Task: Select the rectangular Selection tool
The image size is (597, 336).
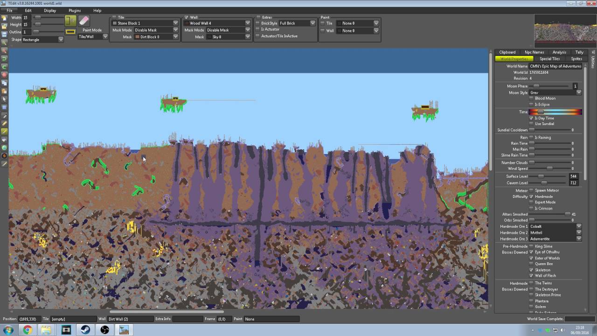Action: [4, 107]
